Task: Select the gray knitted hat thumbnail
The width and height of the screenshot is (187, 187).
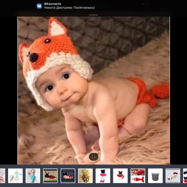Action: (155, 176)
